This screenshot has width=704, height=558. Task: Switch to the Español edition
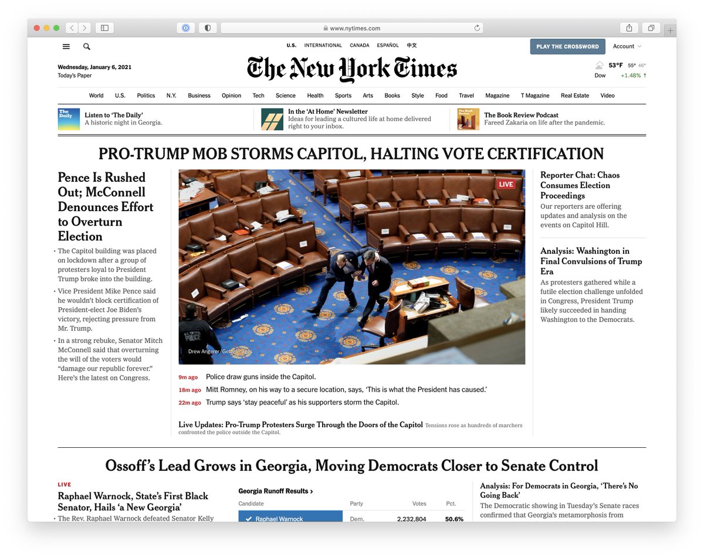pyautogui.click(x=388, y=45)
